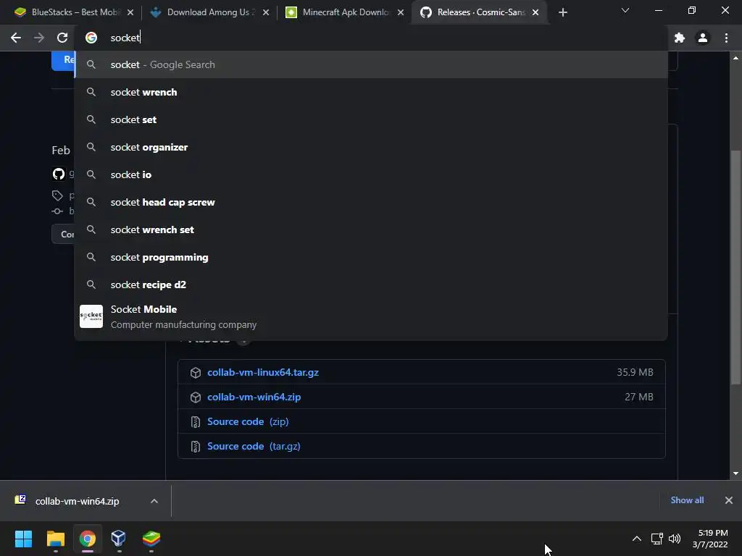Viewport: 742px width, 556px height.
Task: Click the size text 27 MB
Action: 639,397
